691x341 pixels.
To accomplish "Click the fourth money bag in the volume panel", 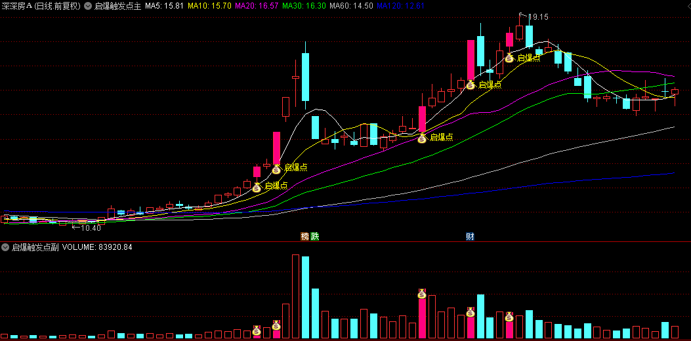I will (471, 312).
